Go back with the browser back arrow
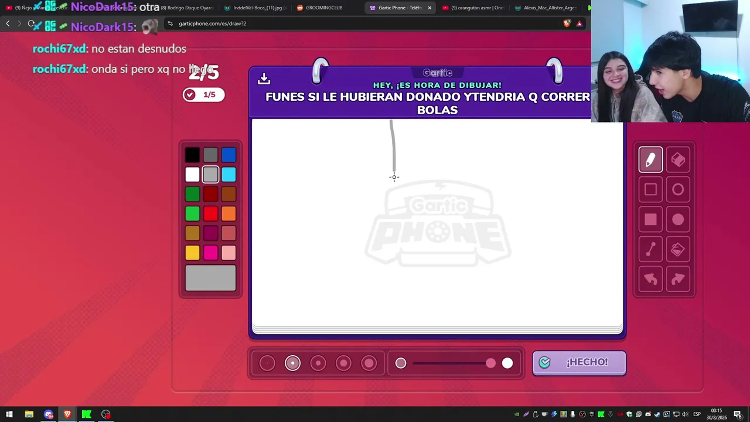The height and width of the screenshot is (422, 750). [8, 23]
